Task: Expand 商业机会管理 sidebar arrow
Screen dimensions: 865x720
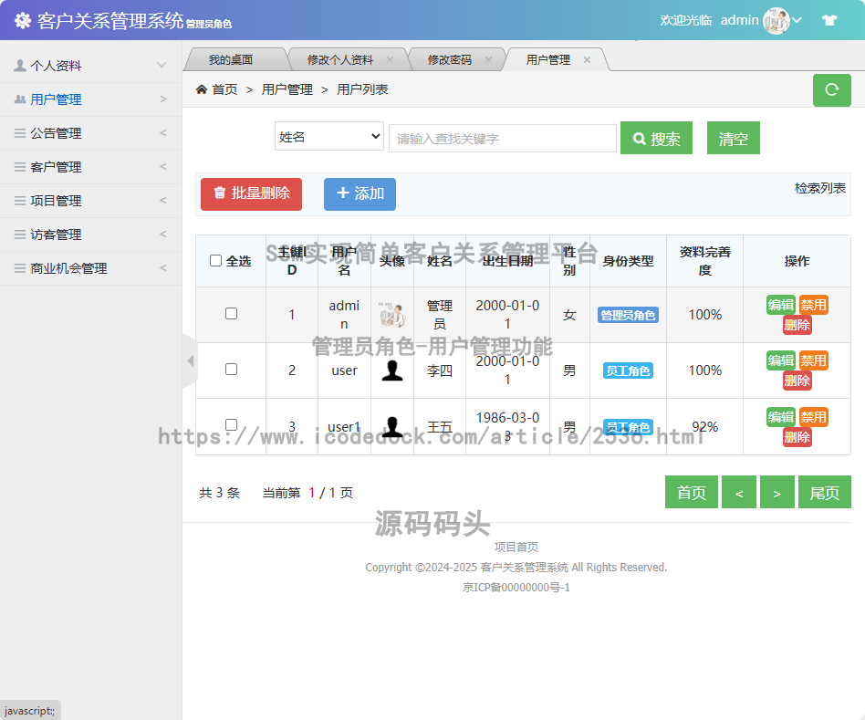Action: [x=163, y=267]
